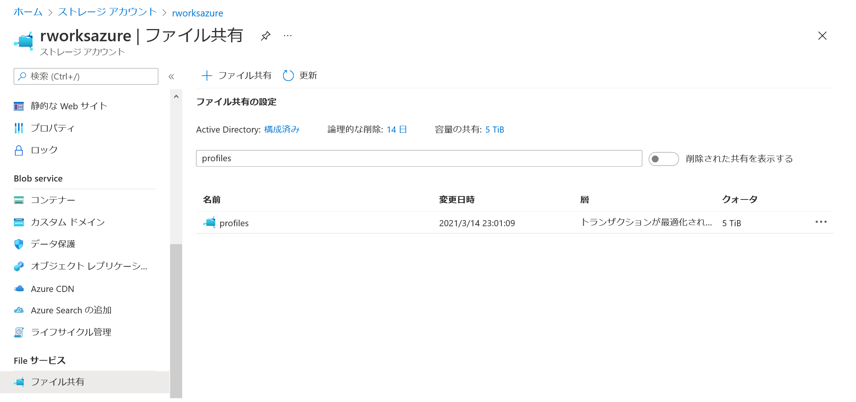Click the refresh circular arrow icon
This screenshot has width=856, height=402.
click(288, 76)
